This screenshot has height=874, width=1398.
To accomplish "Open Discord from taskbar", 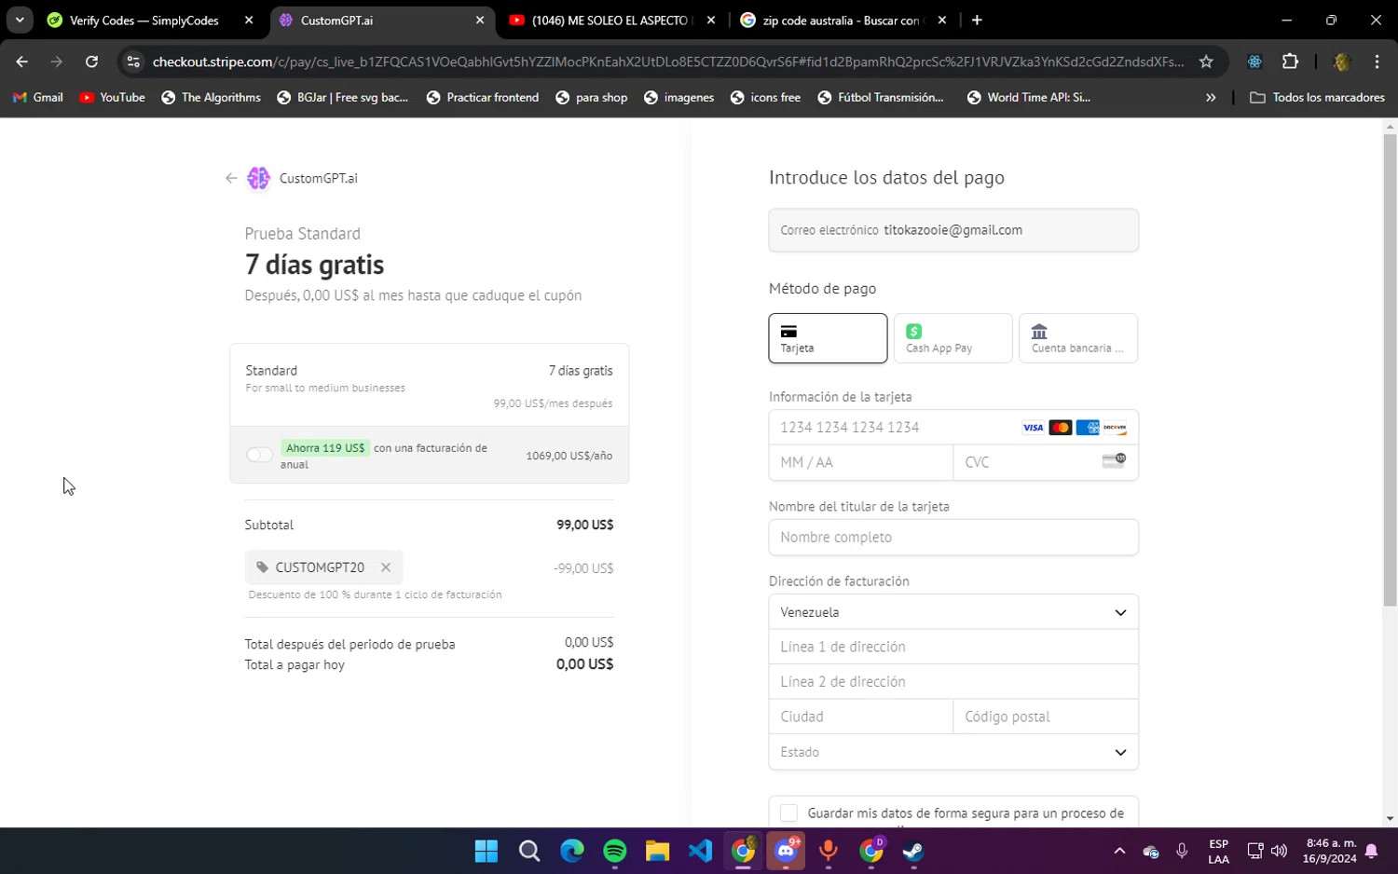I will click(x=786, y=851).
